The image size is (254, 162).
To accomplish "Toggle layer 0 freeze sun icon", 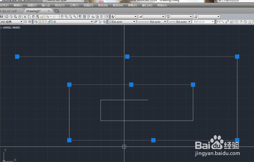I will [x=43, y=22].
